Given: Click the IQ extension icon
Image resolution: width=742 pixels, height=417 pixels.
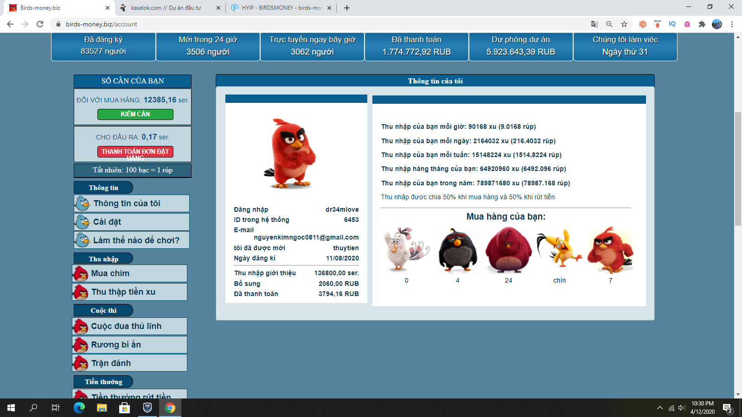Looking at the screenshot, I should pos(672,24).
